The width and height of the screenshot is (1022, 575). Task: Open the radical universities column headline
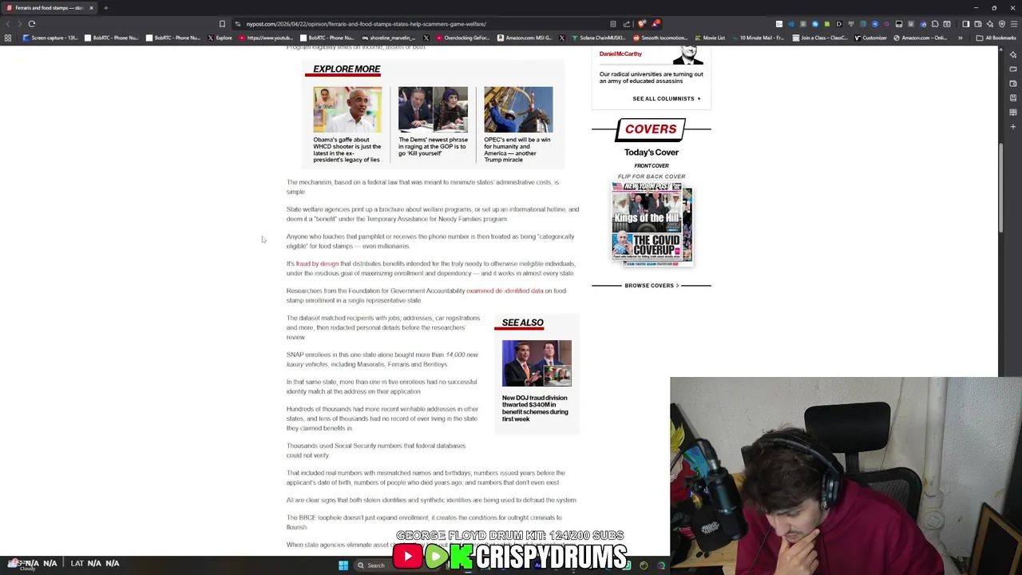[651, 77]
